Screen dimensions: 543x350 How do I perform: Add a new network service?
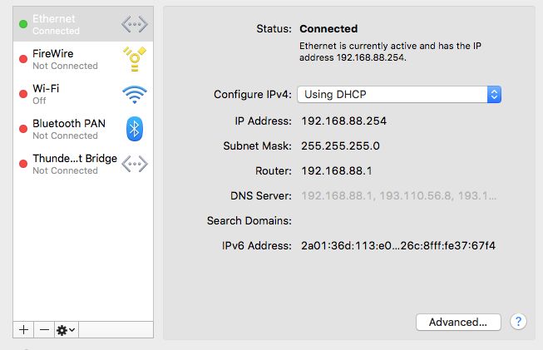(x=23, y=329)
